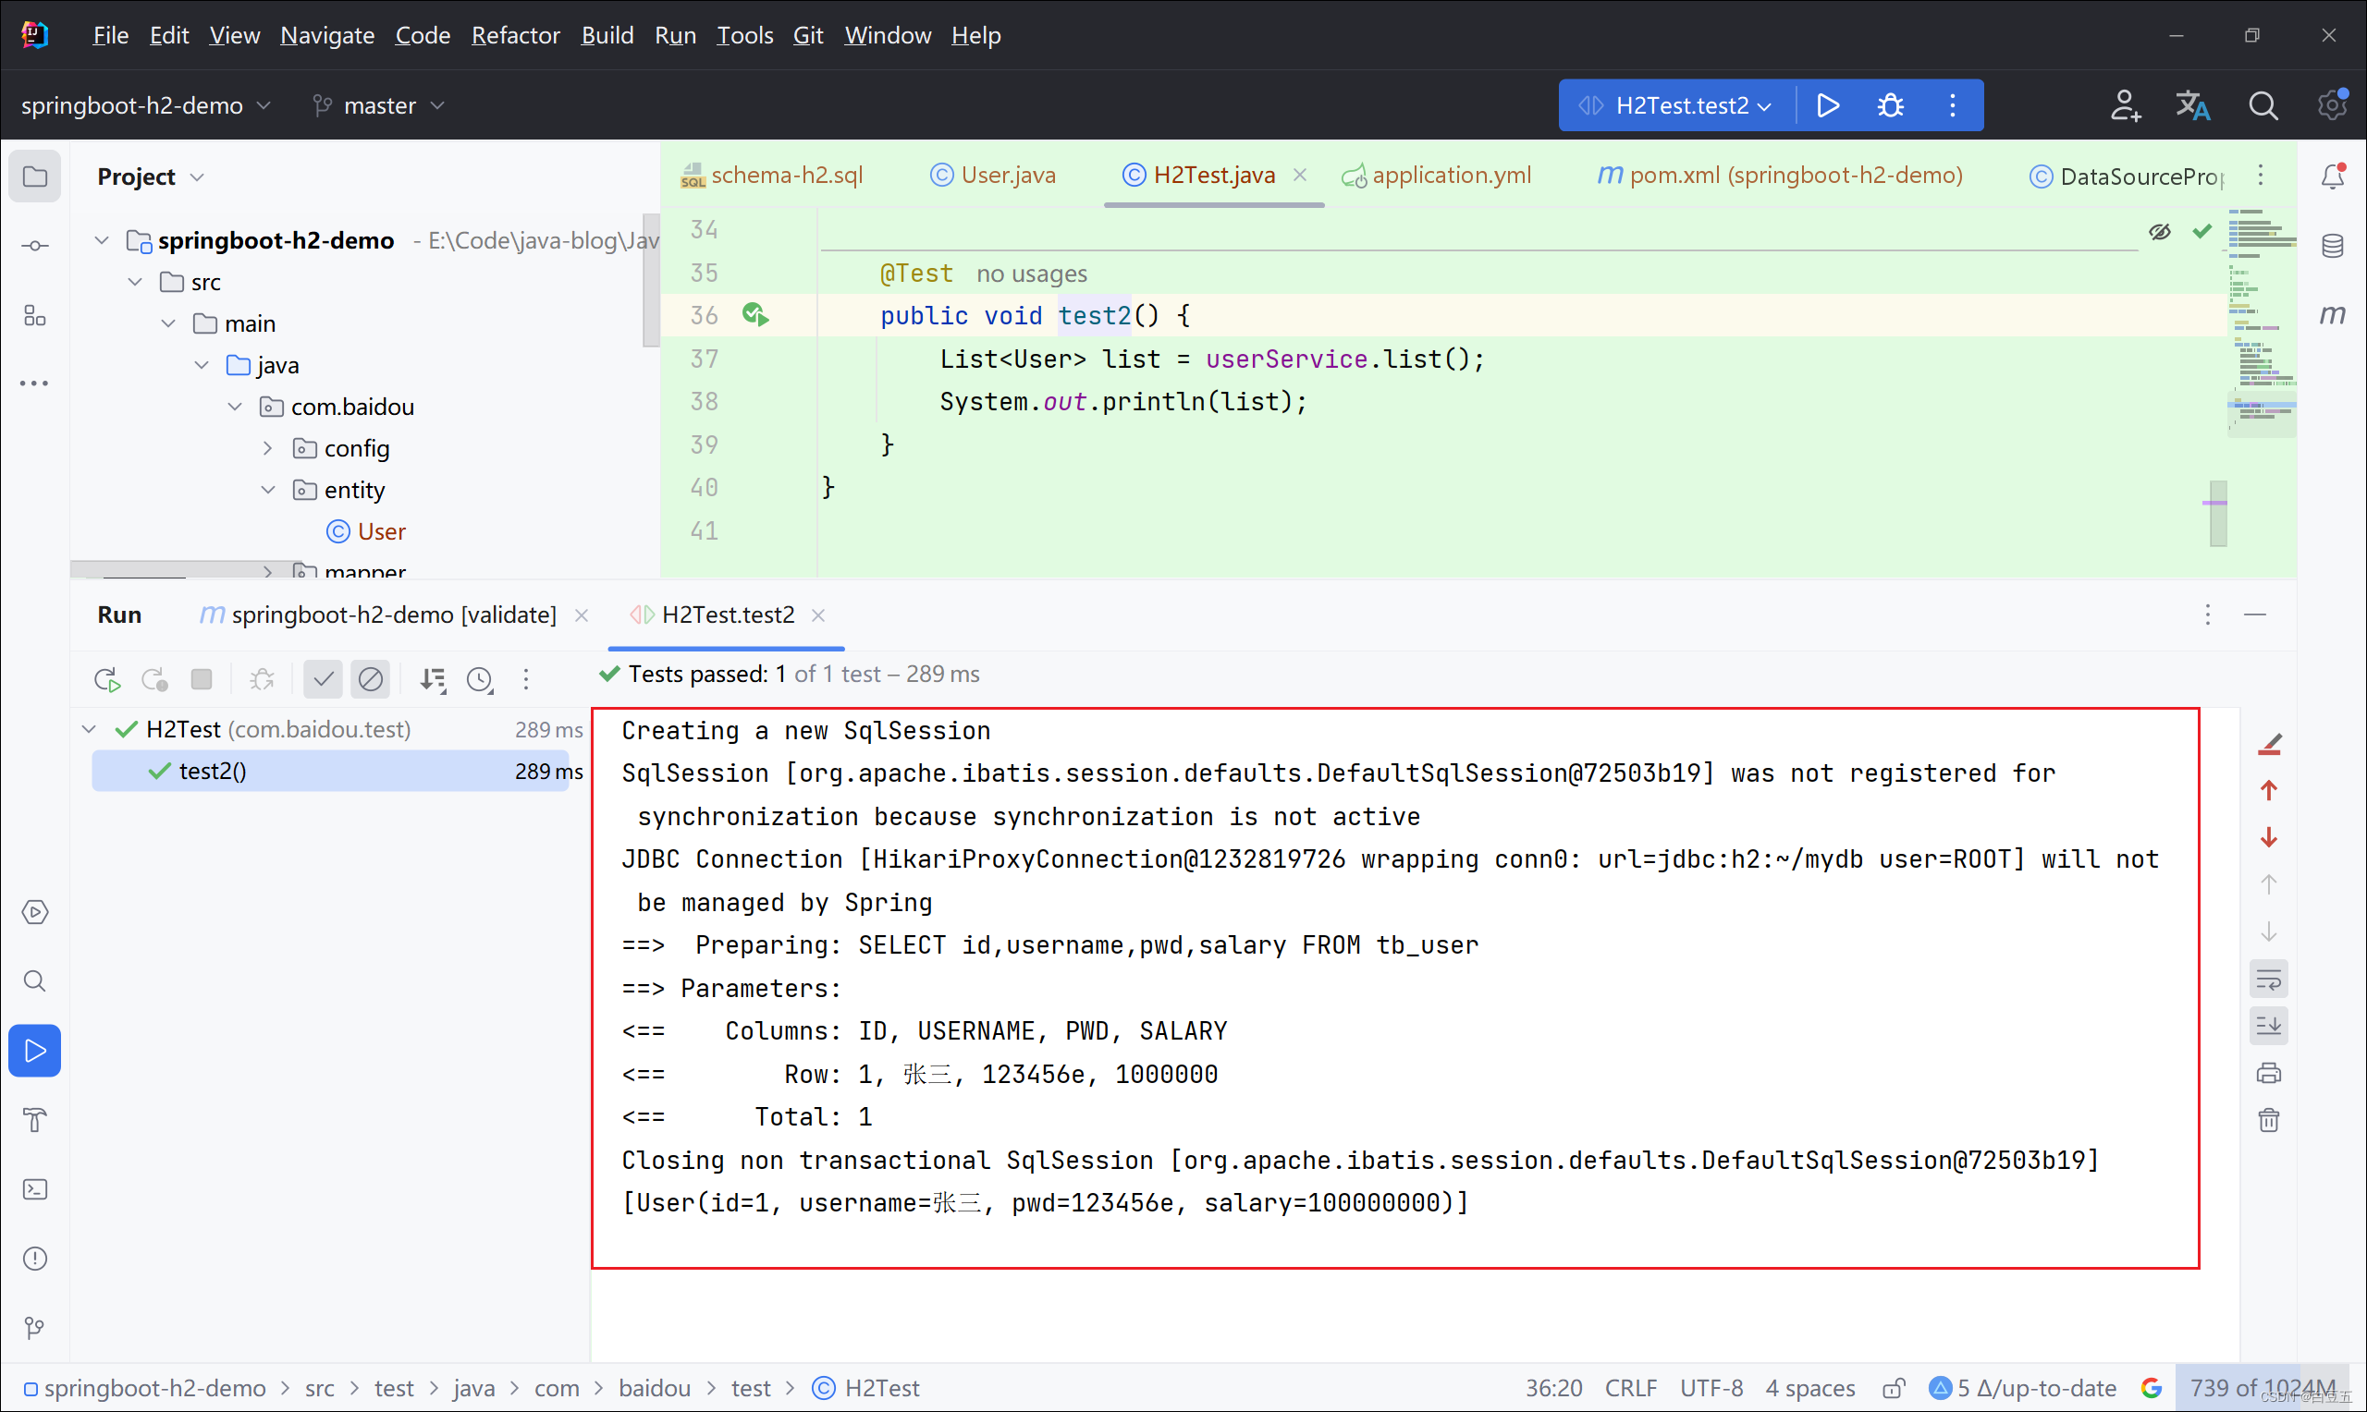Run H2Test.test2 with the play button
The height and width of the screenshot is (1412, 2367).
pos(1827,105)
